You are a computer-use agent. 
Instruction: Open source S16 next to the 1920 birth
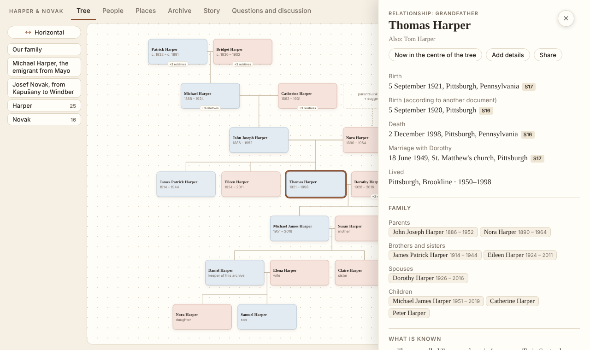(486, 111)
